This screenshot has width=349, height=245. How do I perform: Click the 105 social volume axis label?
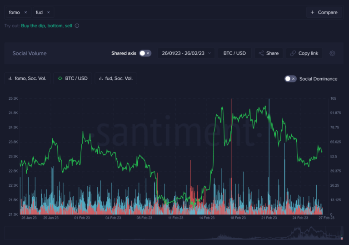[333, 98]
